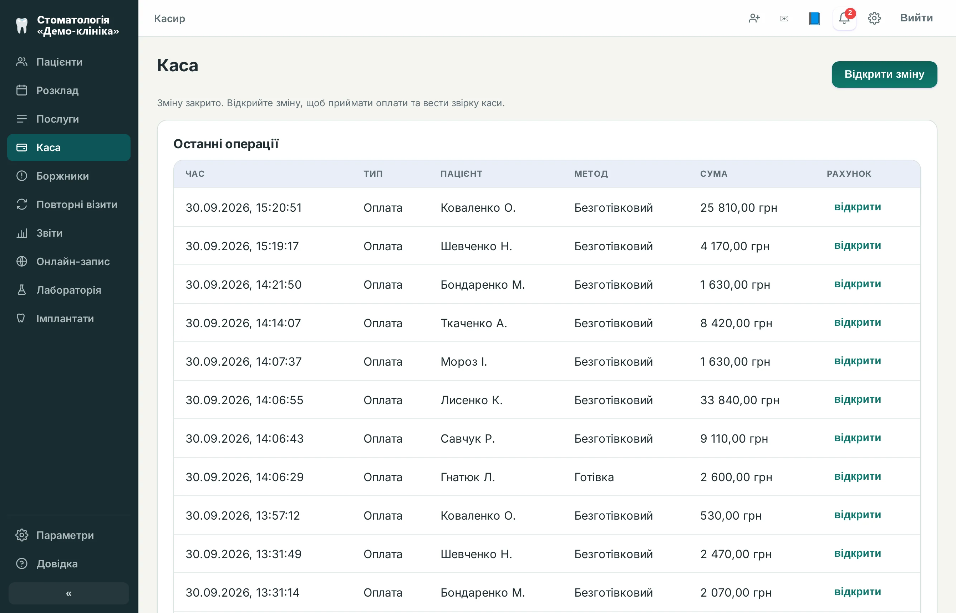Click the tooth logo icon
This screenshot has height=613, width=956.
pos(21,25)
